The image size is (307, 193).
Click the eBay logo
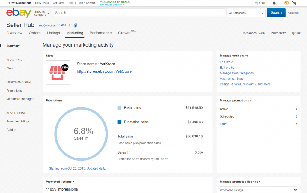19,13
